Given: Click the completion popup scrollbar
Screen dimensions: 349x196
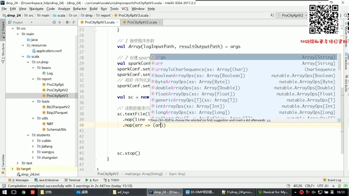Looking at the screenshot, I should click(339, 62).
